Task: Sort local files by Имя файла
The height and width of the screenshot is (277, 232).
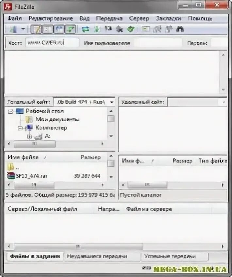Action: pos(23,157)
